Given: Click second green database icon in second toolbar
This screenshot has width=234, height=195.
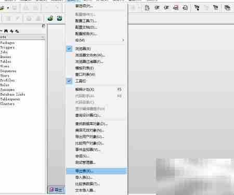Looking at the screenshot, I should [x=59, y=18].
